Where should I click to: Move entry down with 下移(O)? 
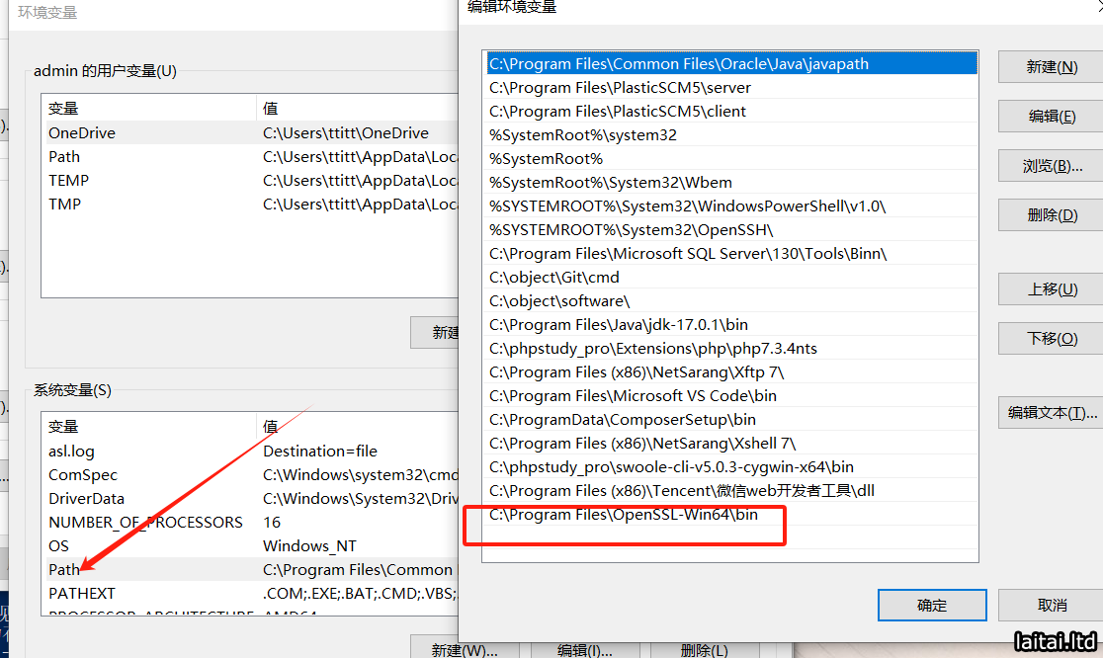click(1051, 339)
